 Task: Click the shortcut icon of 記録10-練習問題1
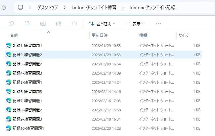(x=9, y=128)
